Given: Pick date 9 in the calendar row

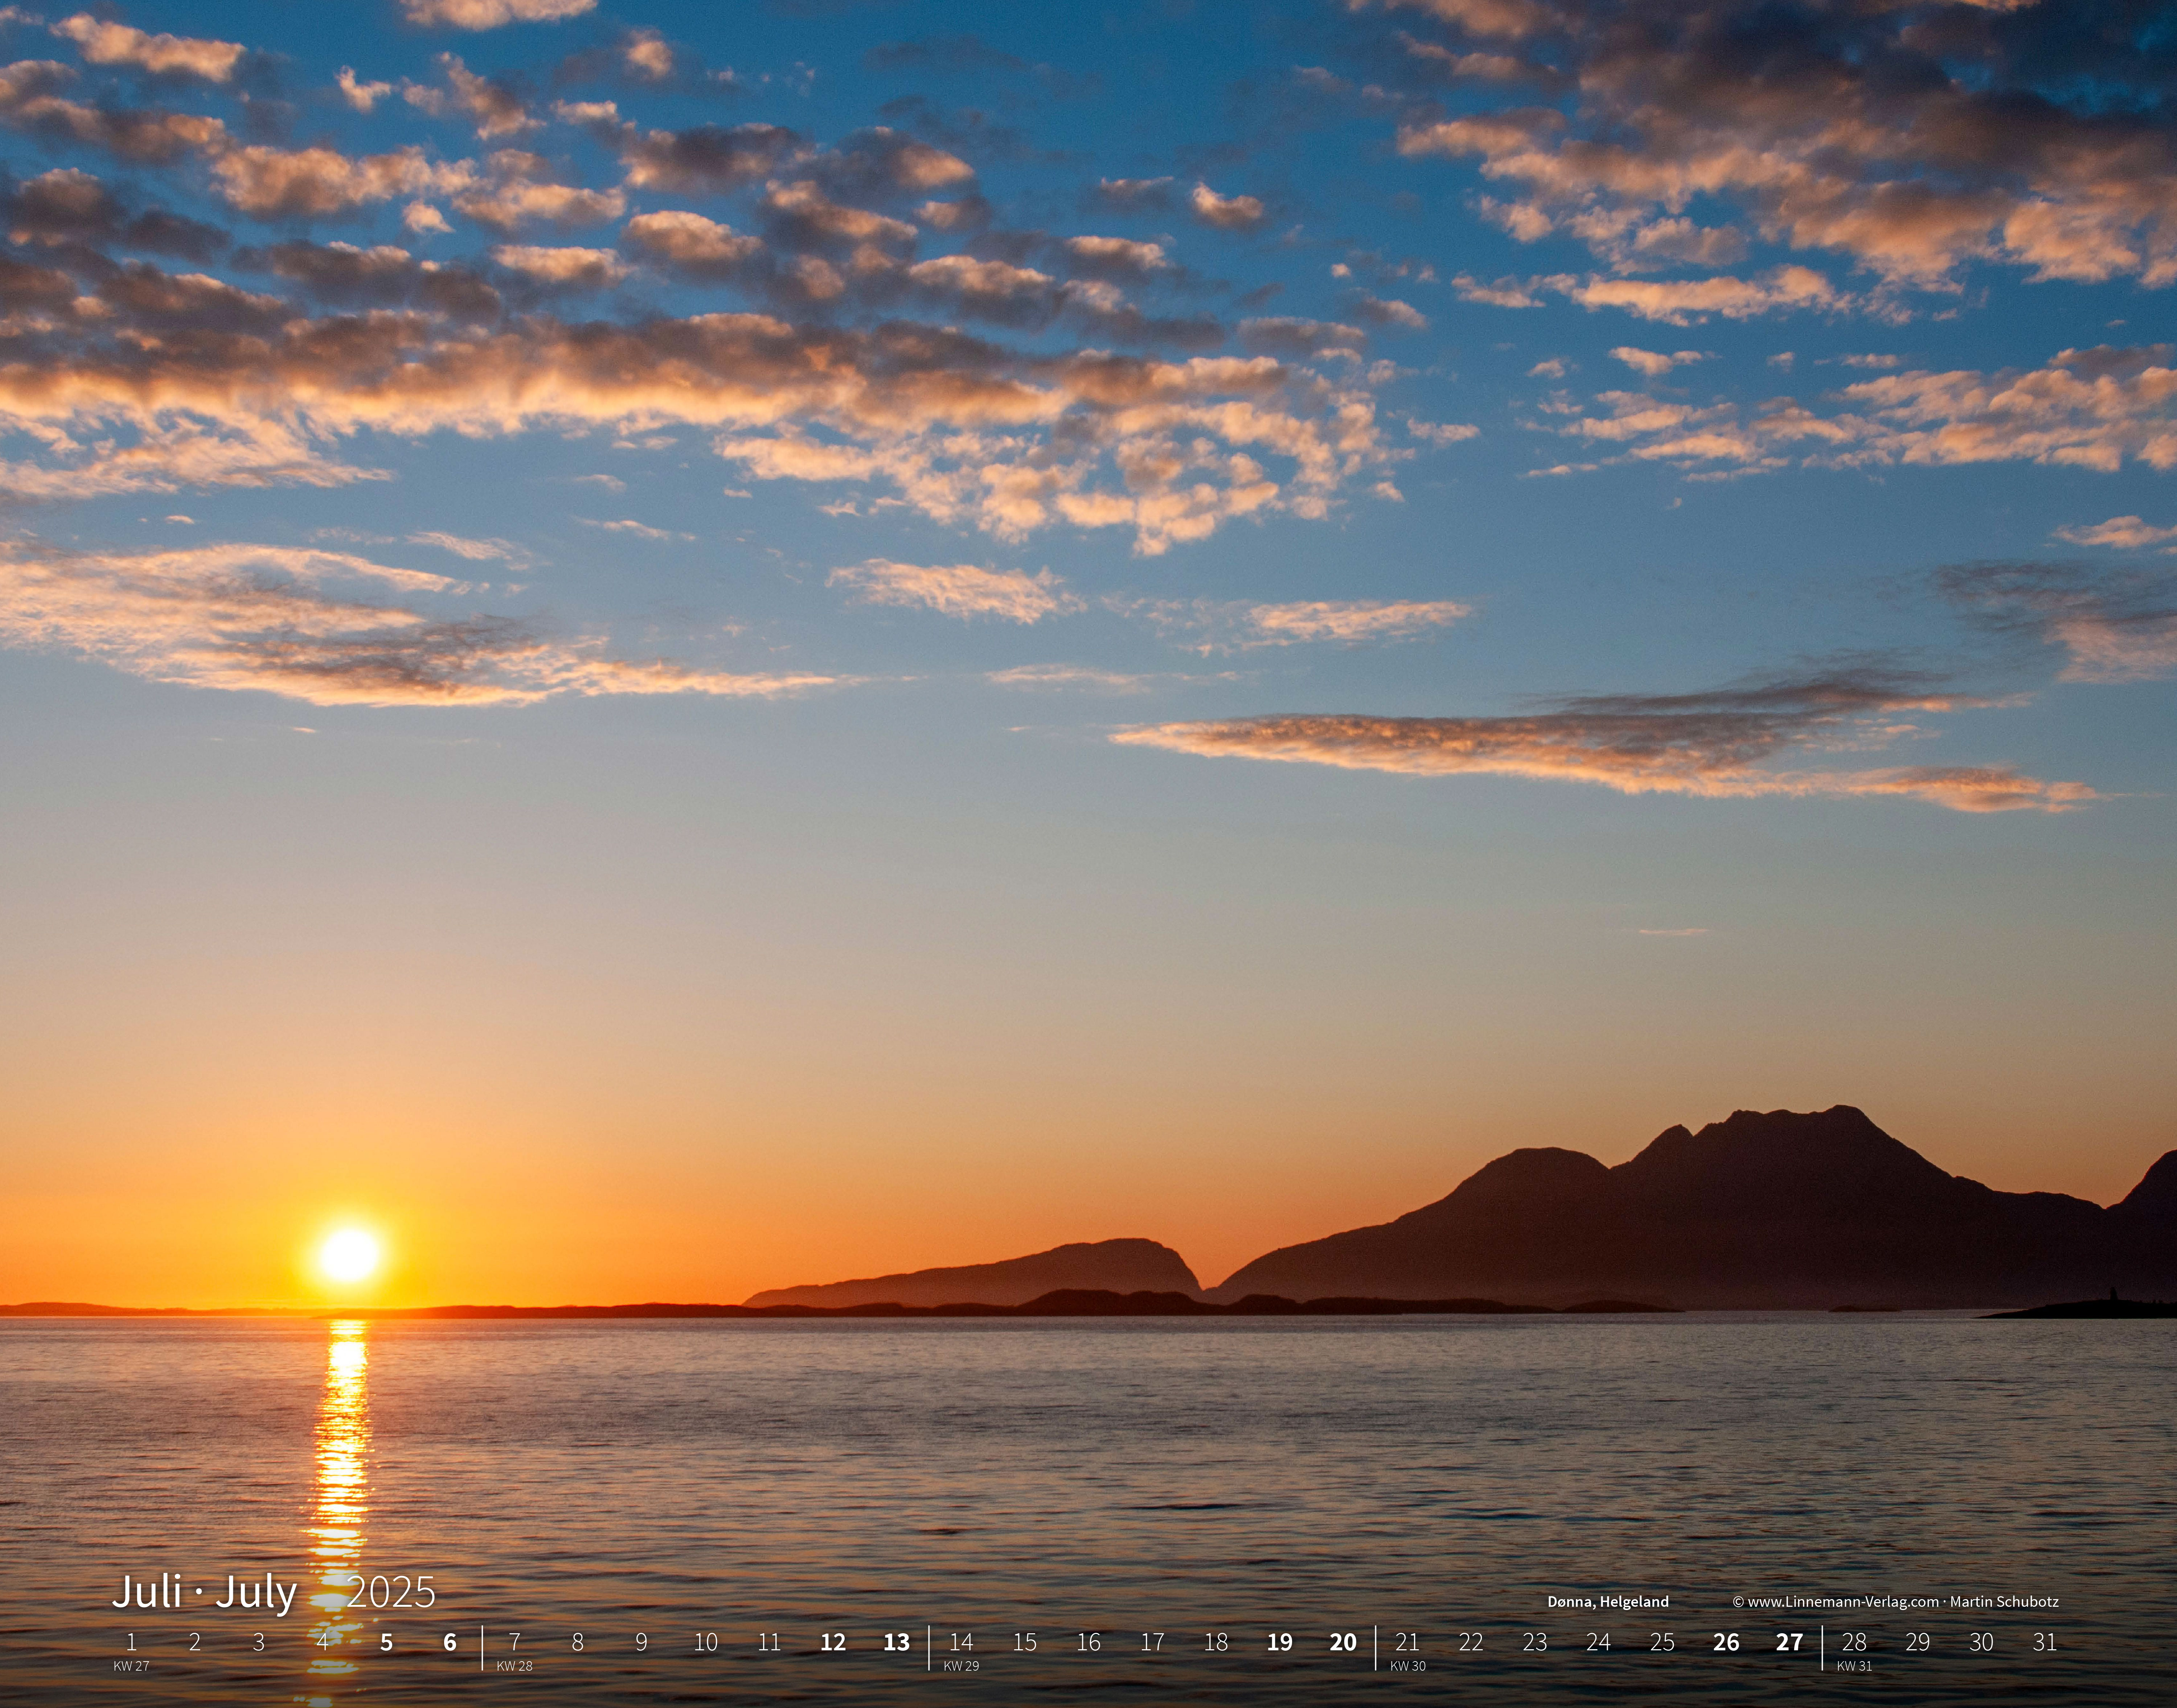Looking at the screenshot, I should coord(641,1642).
